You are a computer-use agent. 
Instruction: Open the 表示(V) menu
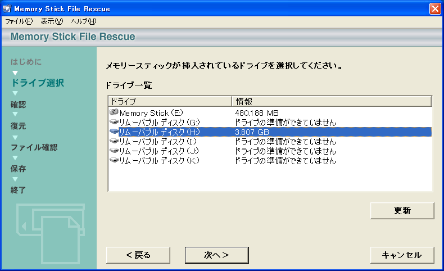[x=52, y=21]
